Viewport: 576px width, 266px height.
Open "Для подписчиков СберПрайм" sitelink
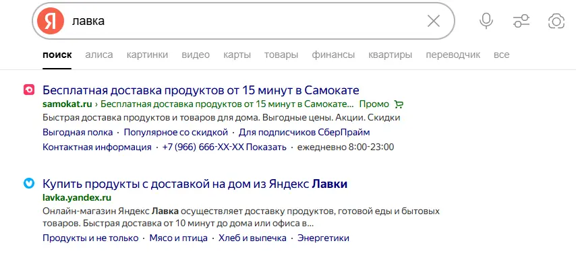click(304, 133)
